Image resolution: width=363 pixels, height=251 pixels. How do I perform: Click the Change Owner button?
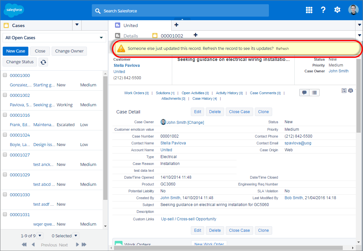pyautogui.click(x=69, y=51)
